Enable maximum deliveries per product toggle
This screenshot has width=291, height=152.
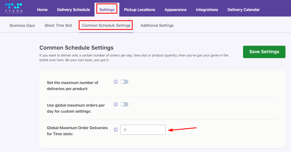pos(124,82)
